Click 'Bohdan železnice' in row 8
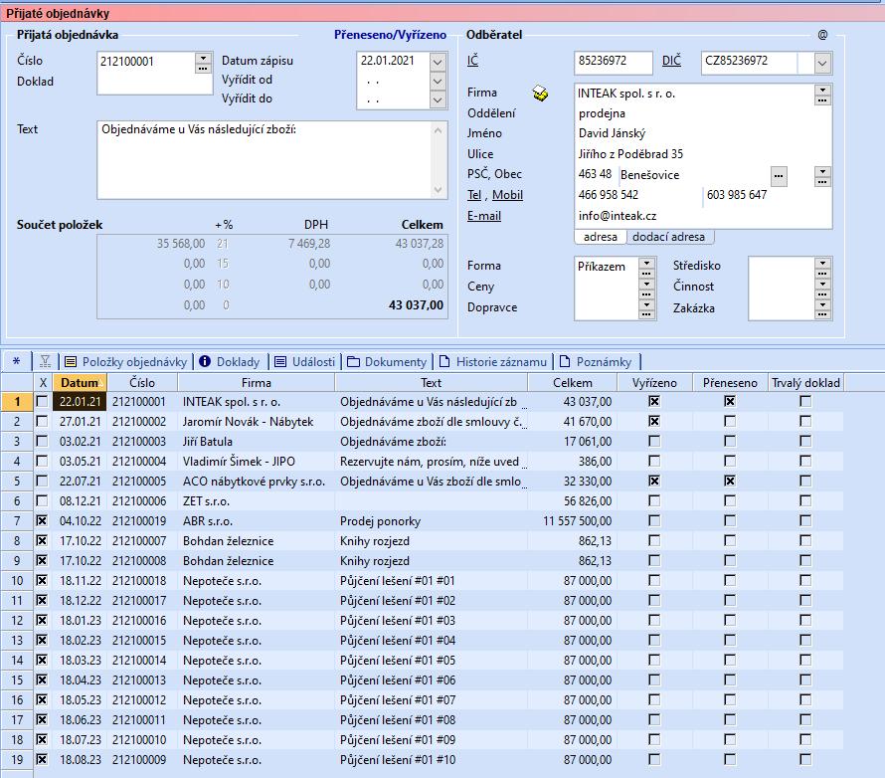885x778 pixels. pyautogui.click(x=228, y=541)
